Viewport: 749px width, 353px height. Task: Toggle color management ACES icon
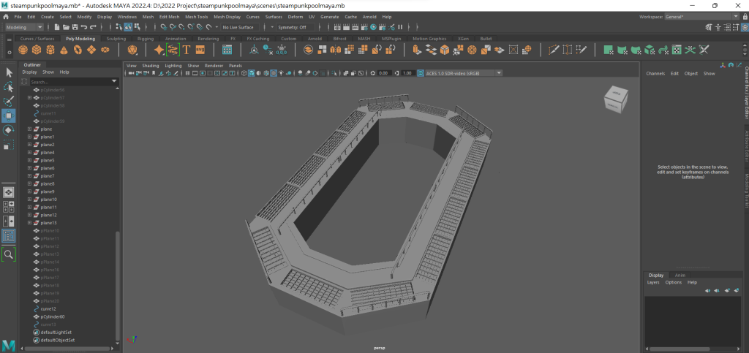421,73
